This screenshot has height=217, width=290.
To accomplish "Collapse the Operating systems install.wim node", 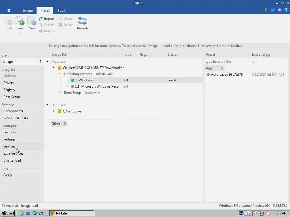I will coord(60,74).
